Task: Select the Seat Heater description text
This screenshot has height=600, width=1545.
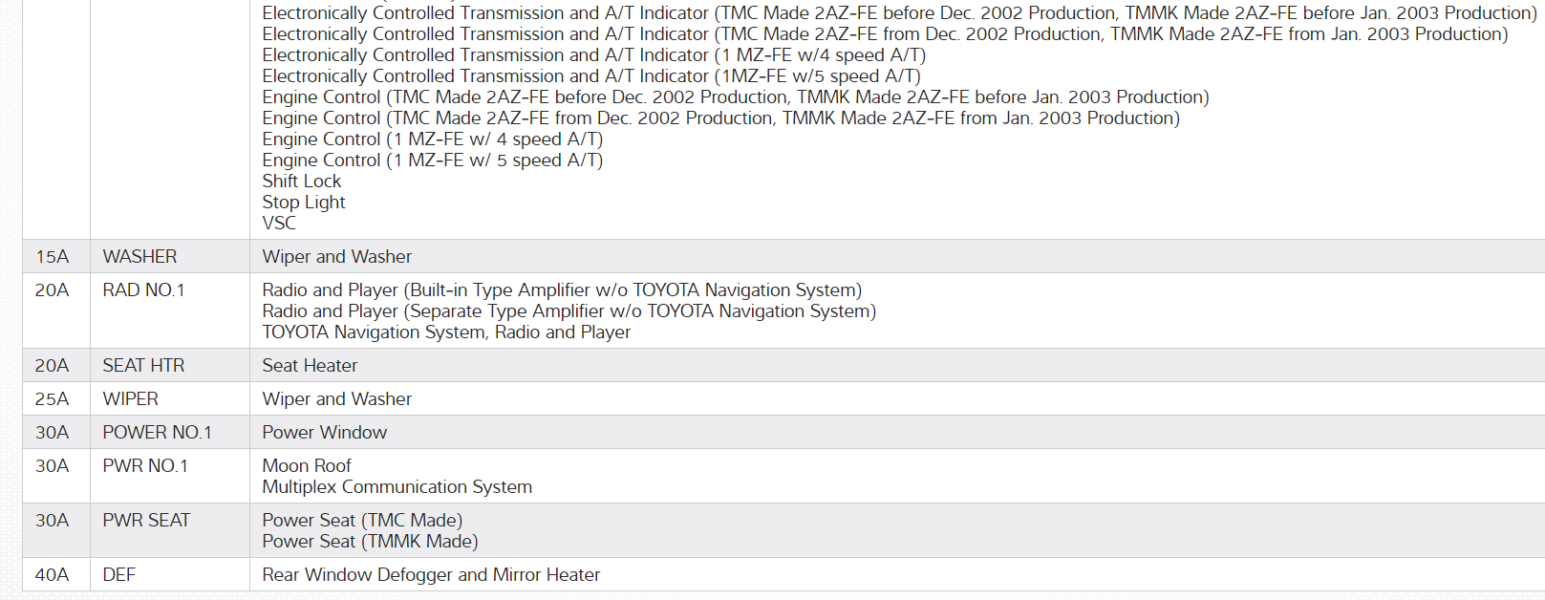Action: (x=310, y=366)
